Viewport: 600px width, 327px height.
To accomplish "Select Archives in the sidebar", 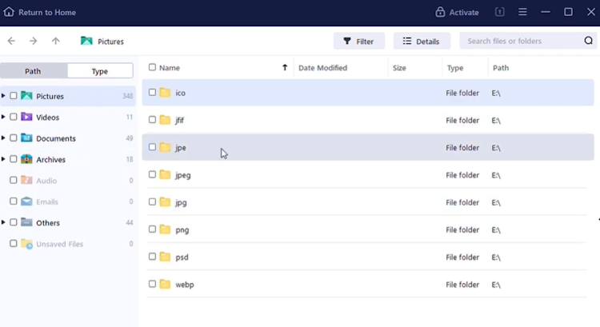I will pos(50,159).
